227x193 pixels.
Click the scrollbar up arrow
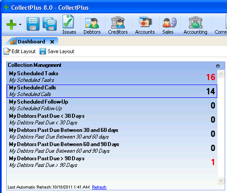pos(221,73)
